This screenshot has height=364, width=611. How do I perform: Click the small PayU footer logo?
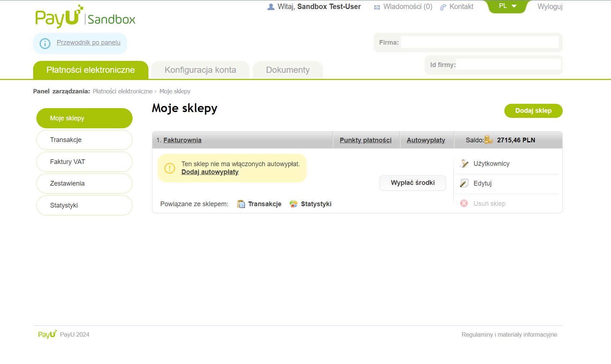point(48,334)
